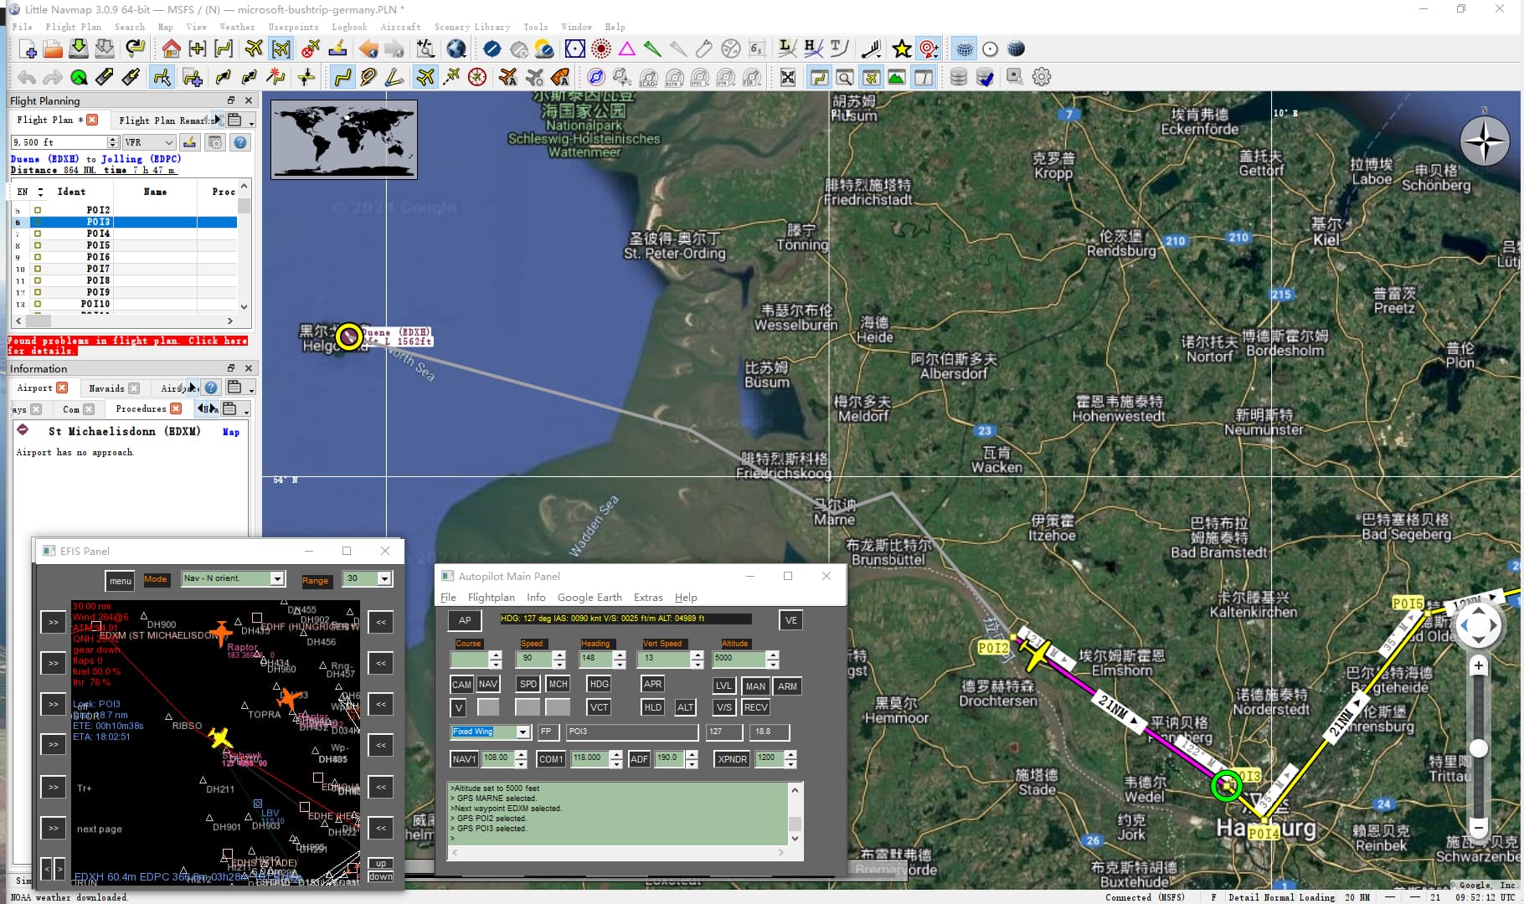Open Fixed Wing aircraft type dropdown
Viewport: 1524px width, 904px height.
(523, 732)
